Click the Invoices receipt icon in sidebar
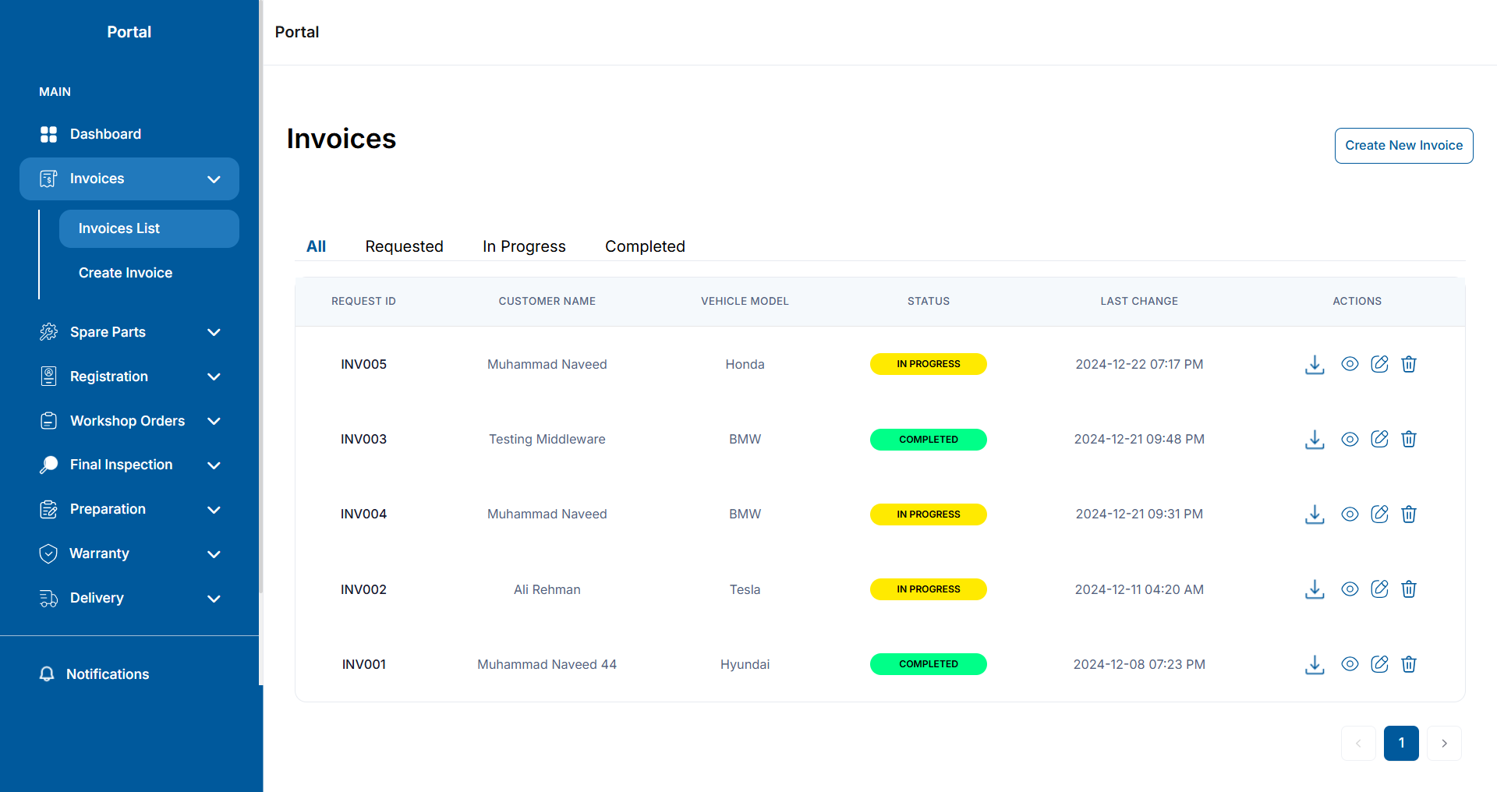Image resolution: width=1497 pixels, height=792 pixels. pyautogui.click(x=48, y=179)
